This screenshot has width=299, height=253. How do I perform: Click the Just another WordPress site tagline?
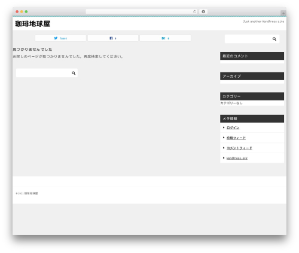coord(264,22)
